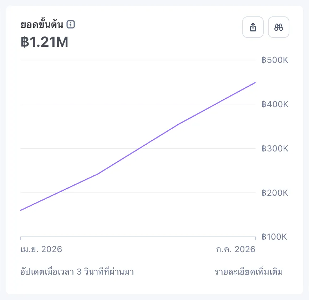Click the chart's horizontal x-axis baseline
Screen dimensions: 309x300
pyautogui.click(x=138, y=237)
